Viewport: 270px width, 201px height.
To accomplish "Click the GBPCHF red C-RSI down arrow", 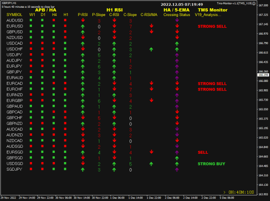I will coord(114,117).
